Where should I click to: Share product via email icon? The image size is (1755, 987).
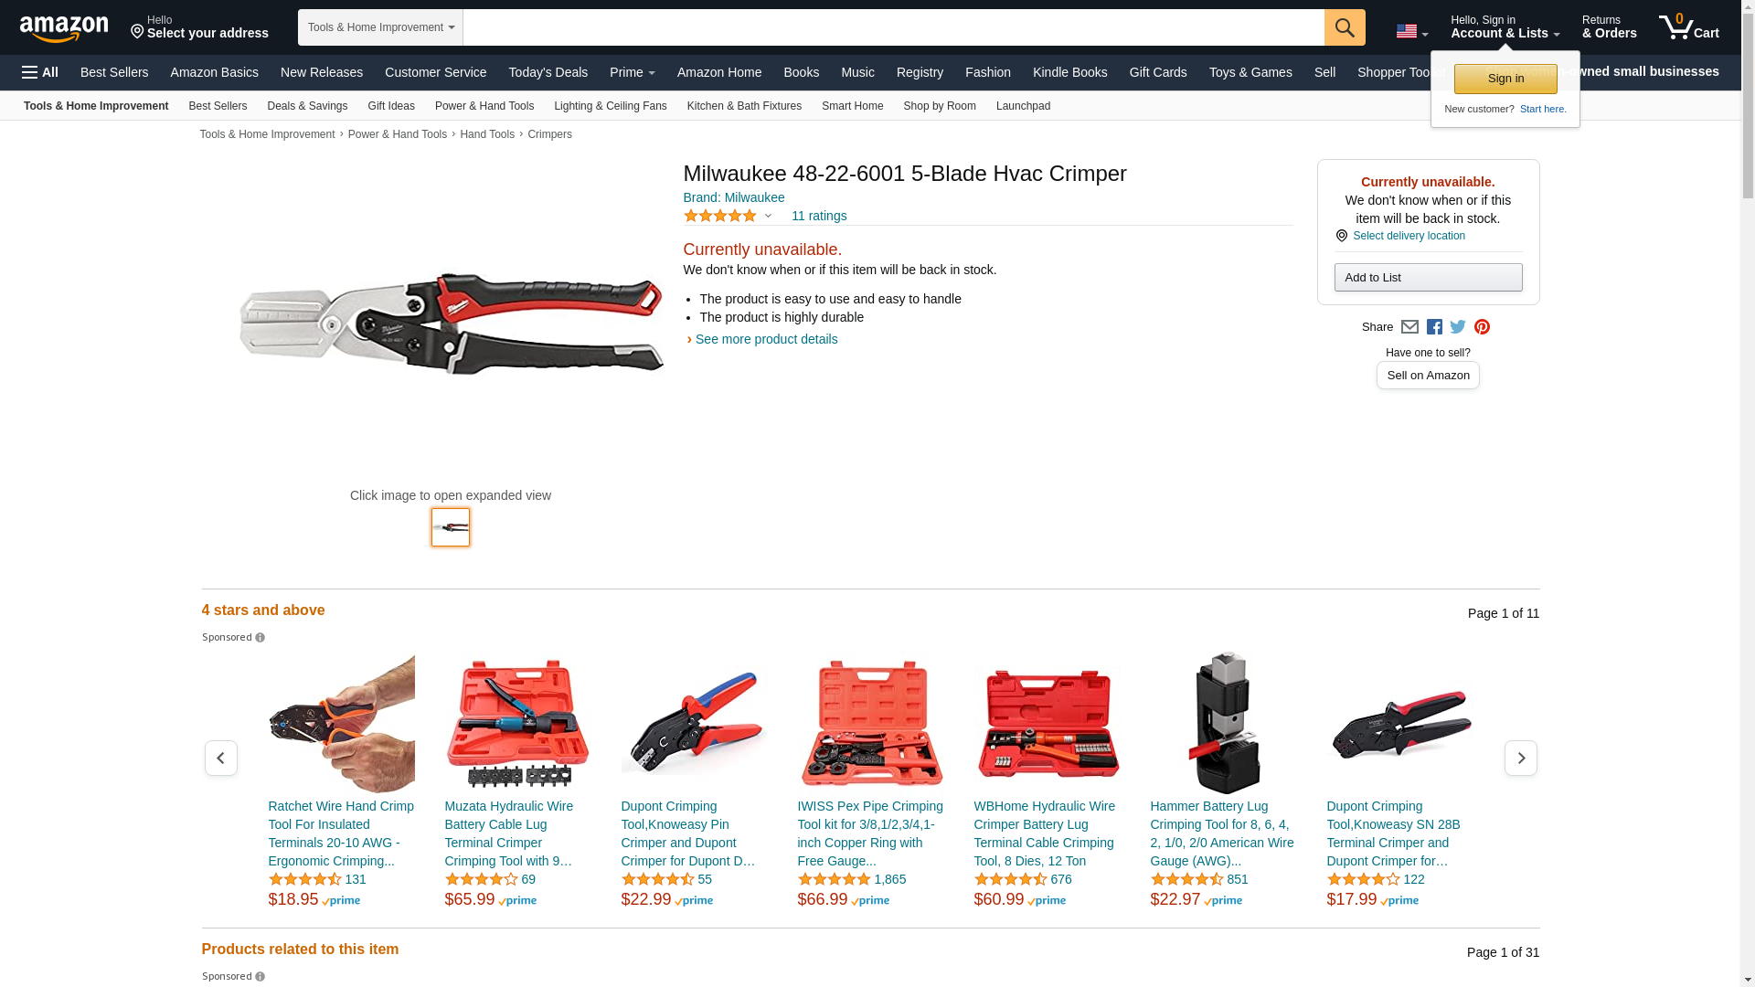point(1409,327)
